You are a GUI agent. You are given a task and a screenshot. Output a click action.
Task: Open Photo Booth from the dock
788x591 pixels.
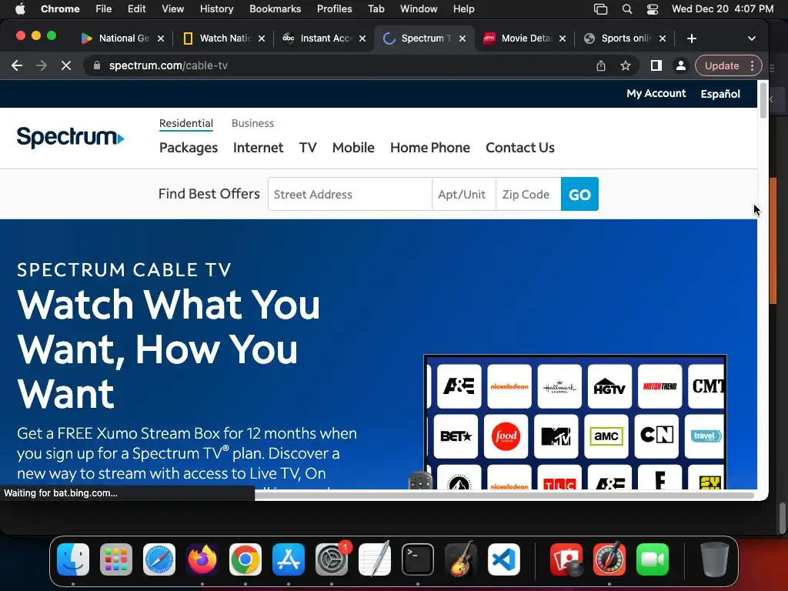tap(566, 559)
